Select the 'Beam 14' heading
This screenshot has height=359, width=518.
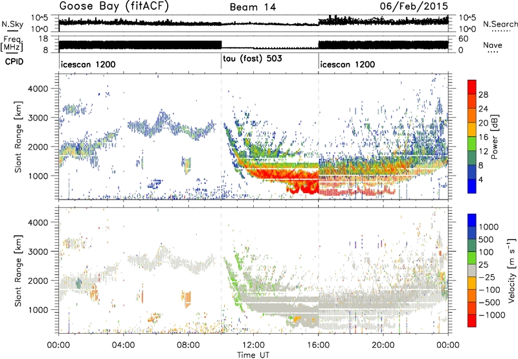[x=253, y=7]
